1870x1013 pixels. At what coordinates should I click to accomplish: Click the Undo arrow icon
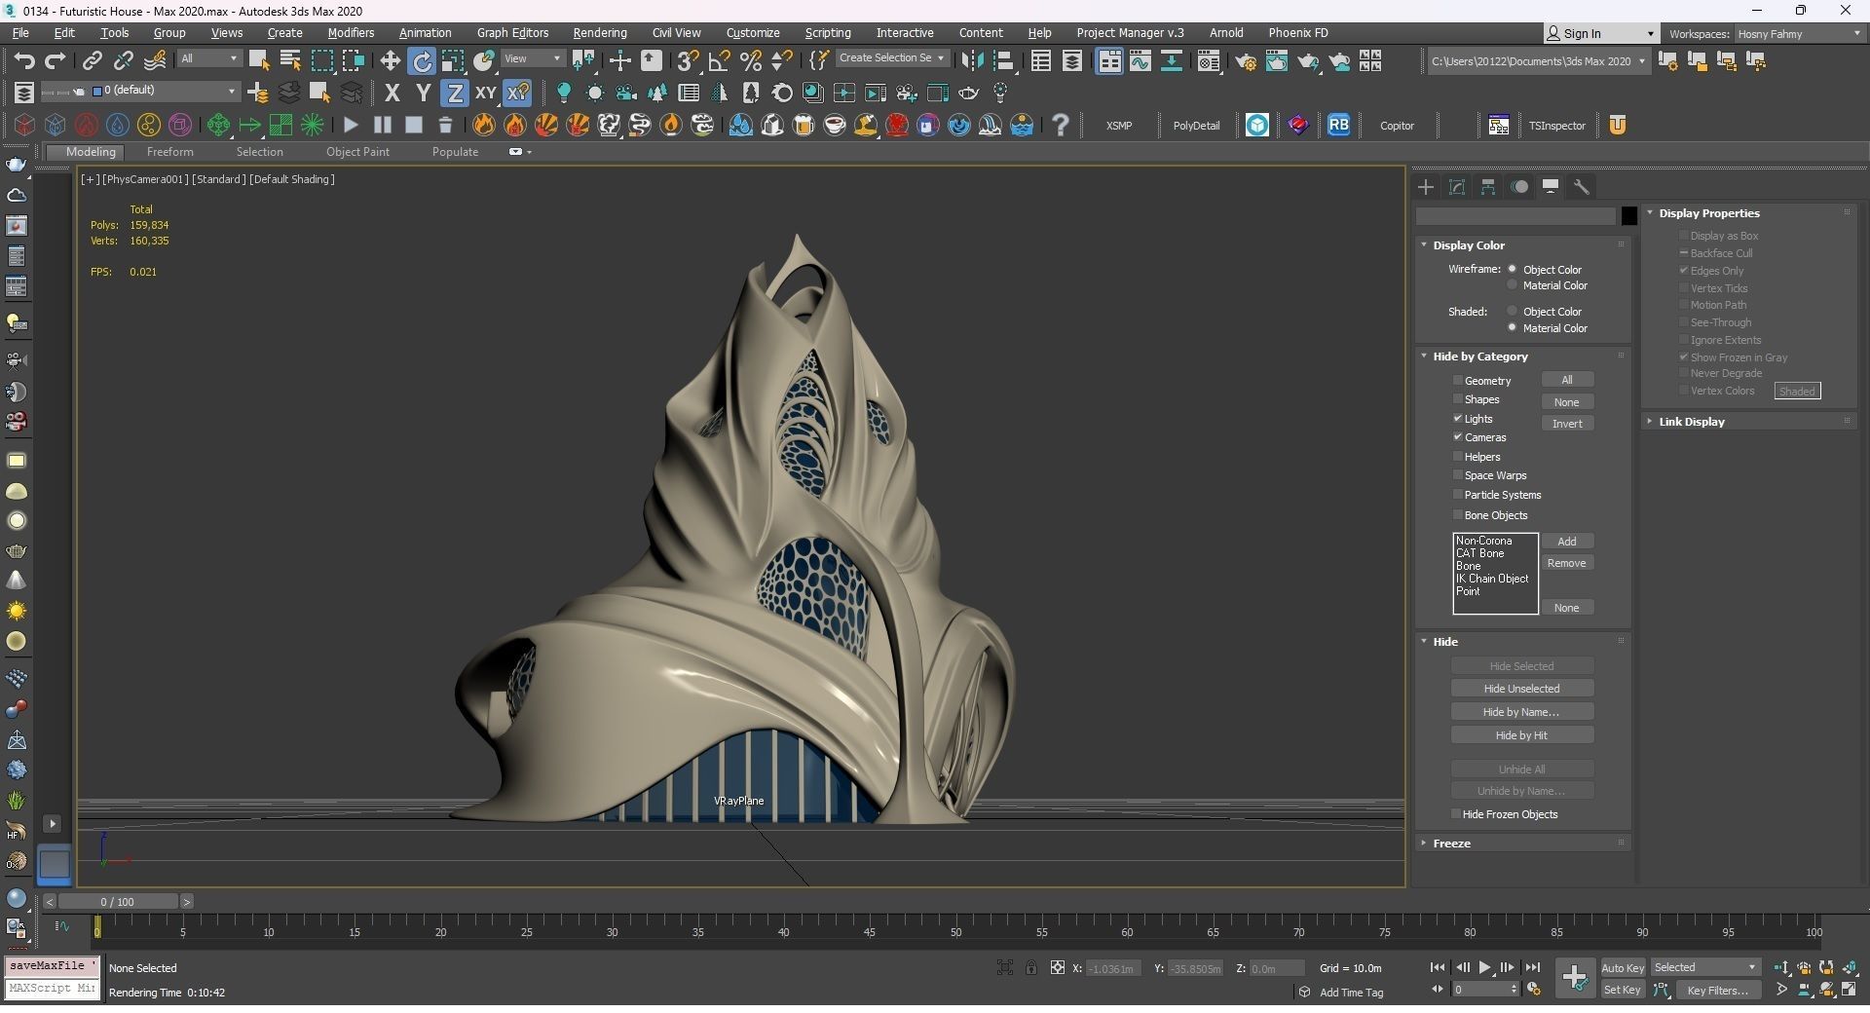click(x=24, y=61)
